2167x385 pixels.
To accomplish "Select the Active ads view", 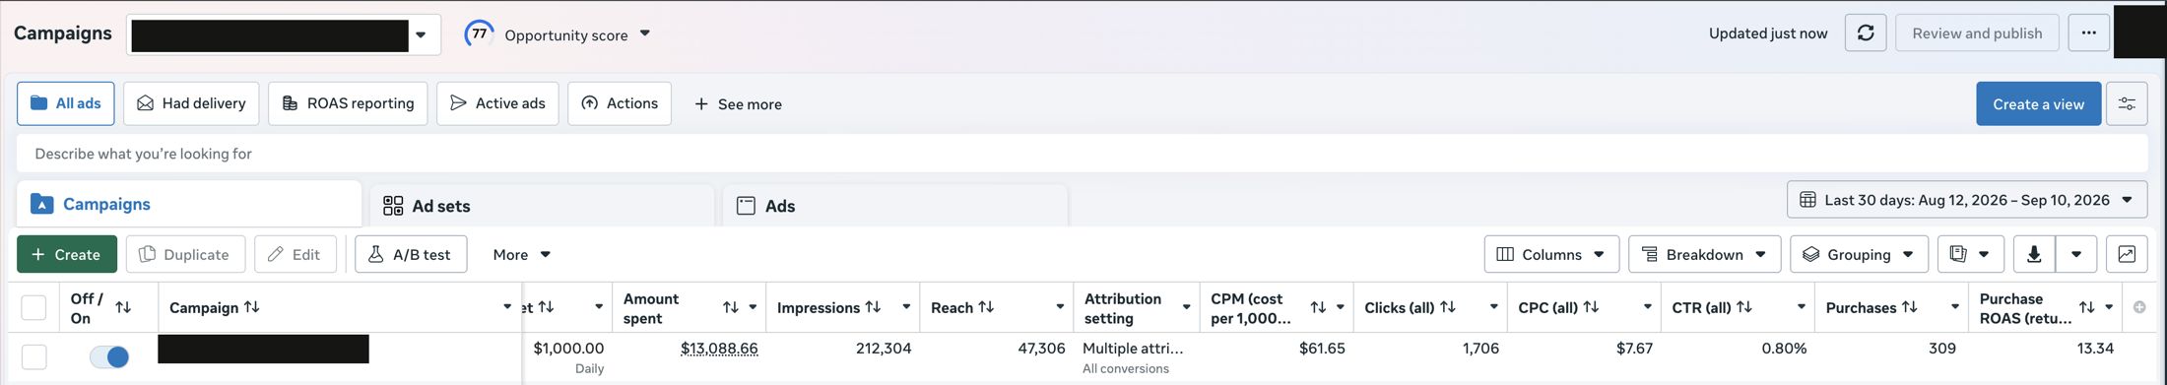I will (497, 103).
